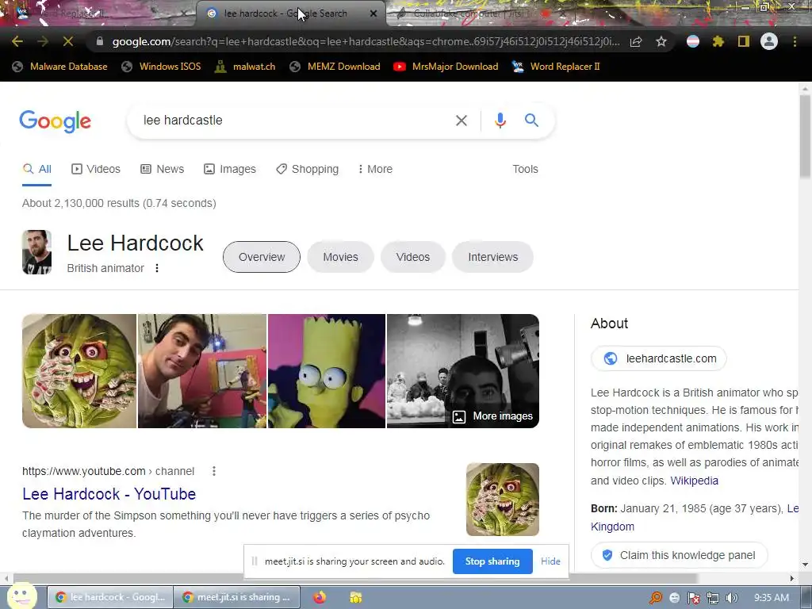Open the Windows ISOS bookmark

(161, 67)
